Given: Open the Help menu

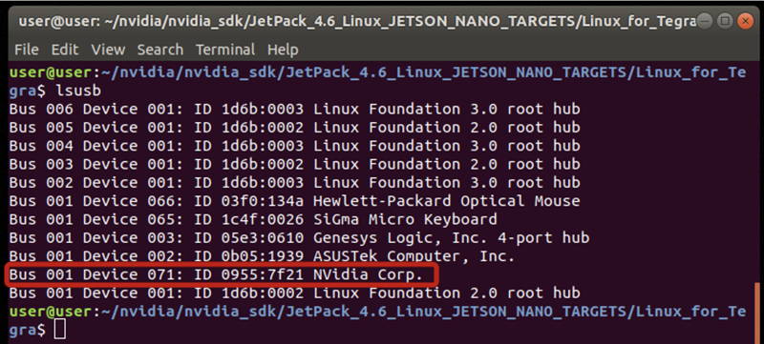Looking at the screenshot, I should [283, 50].
